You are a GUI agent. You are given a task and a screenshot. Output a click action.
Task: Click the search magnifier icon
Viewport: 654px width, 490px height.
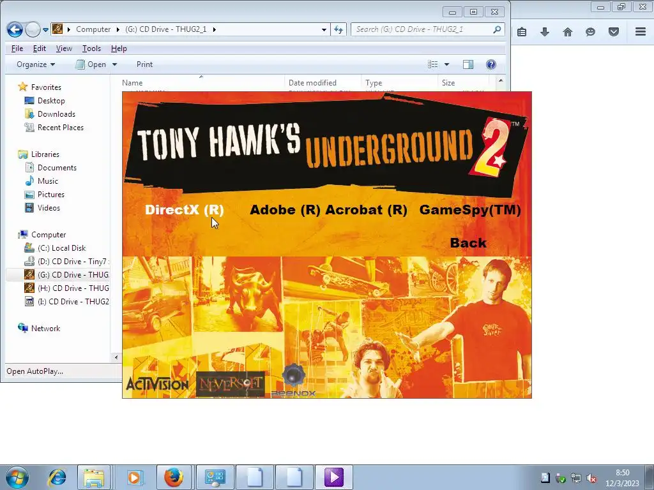[497, 29]
